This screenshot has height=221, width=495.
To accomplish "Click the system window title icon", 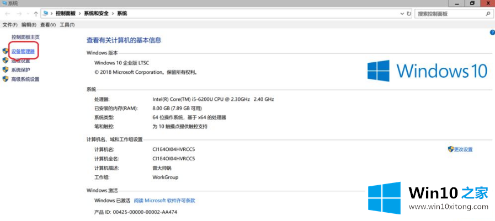I will 4,3.
